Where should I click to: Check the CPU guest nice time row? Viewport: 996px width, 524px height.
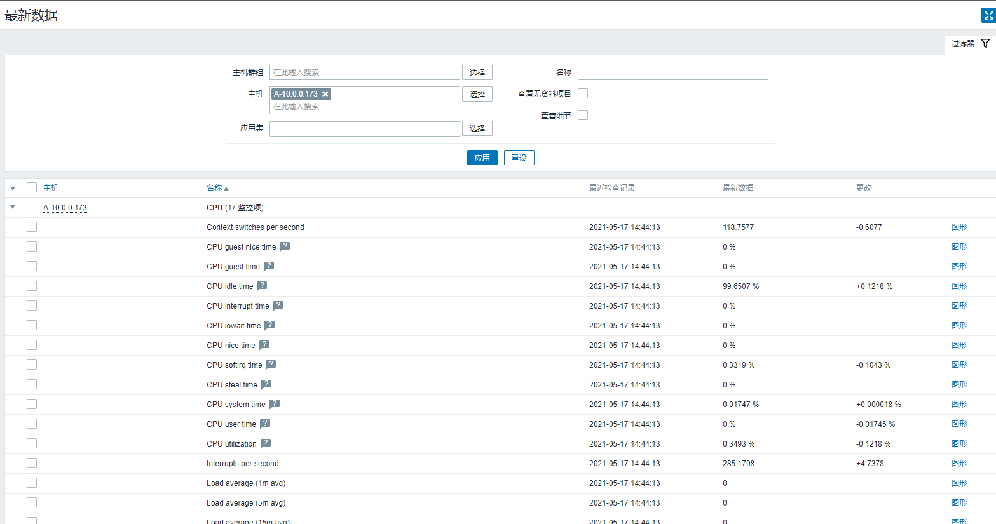[32, 246]
